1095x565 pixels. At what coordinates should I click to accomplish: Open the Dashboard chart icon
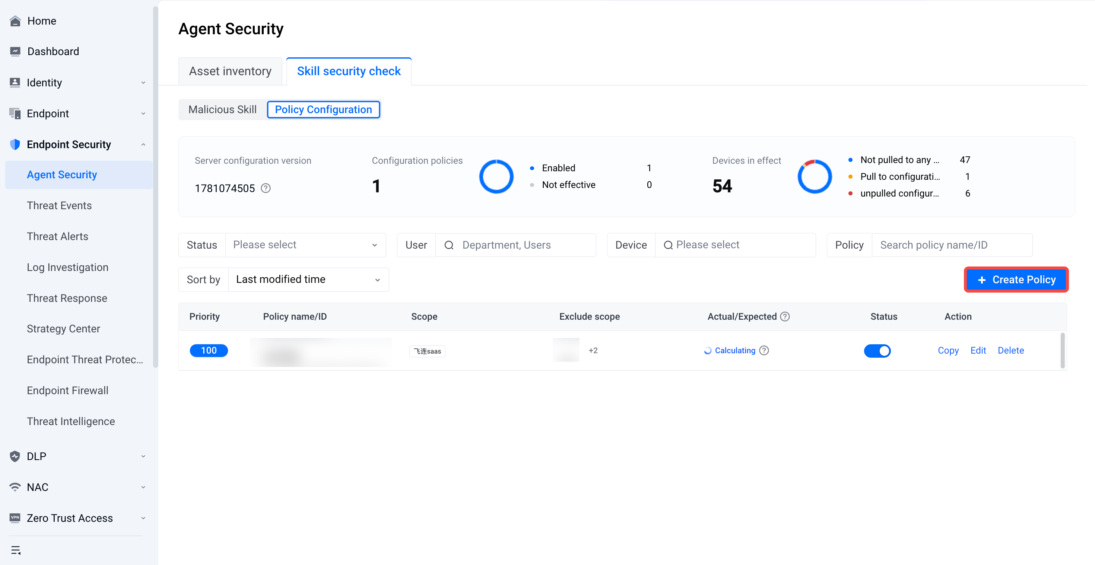[15, 51]
